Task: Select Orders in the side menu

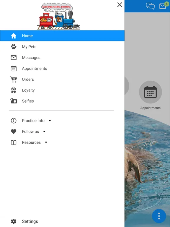Action: coord(62,79)
